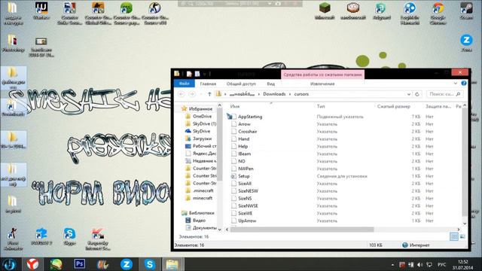482x271 pixels.
Task: Select Избранное in navigation pane
Action: (200, 108)
